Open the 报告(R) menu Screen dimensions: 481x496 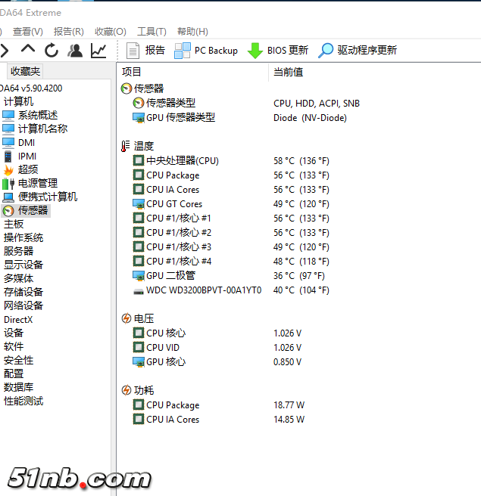[69, 31]
